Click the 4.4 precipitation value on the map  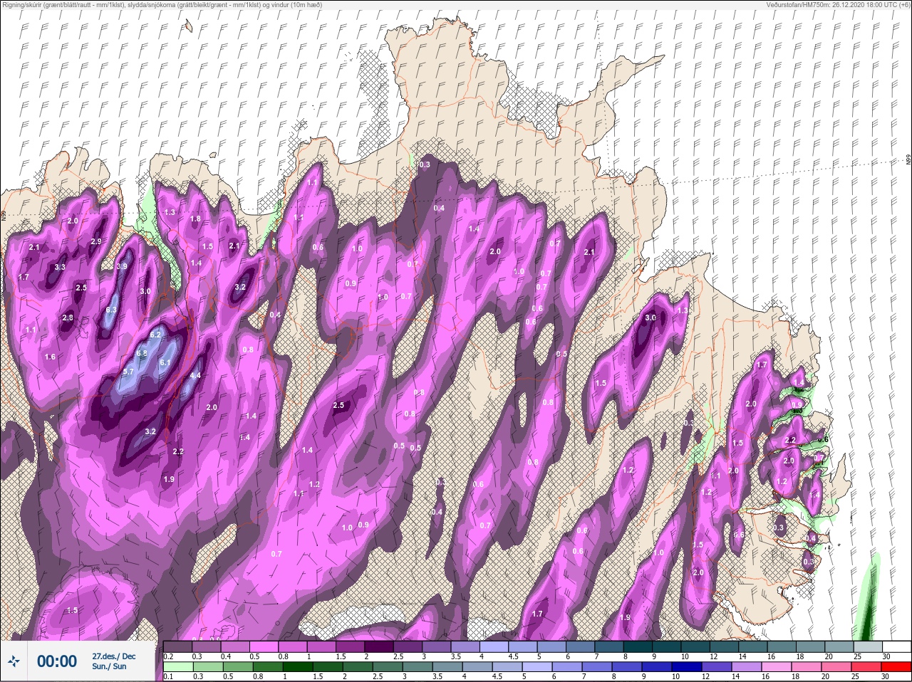tap(195, 375)
